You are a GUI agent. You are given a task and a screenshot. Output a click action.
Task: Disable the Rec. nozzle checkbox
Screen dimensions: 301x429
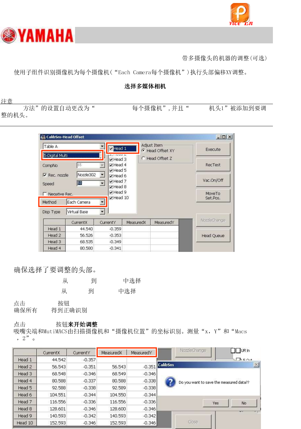coord(45,175)
